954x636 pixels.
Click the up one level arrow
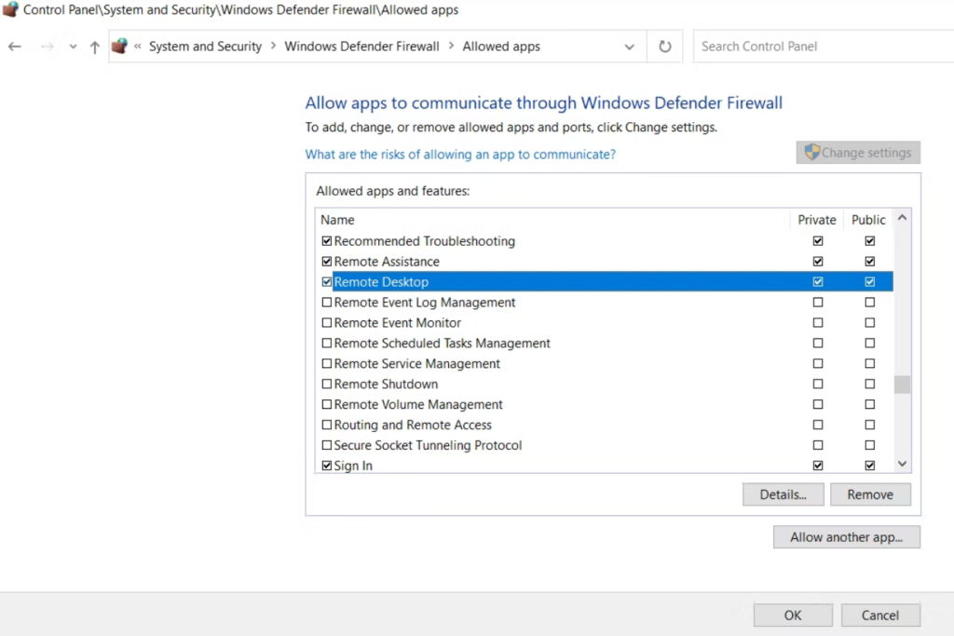tap(94, 46)
